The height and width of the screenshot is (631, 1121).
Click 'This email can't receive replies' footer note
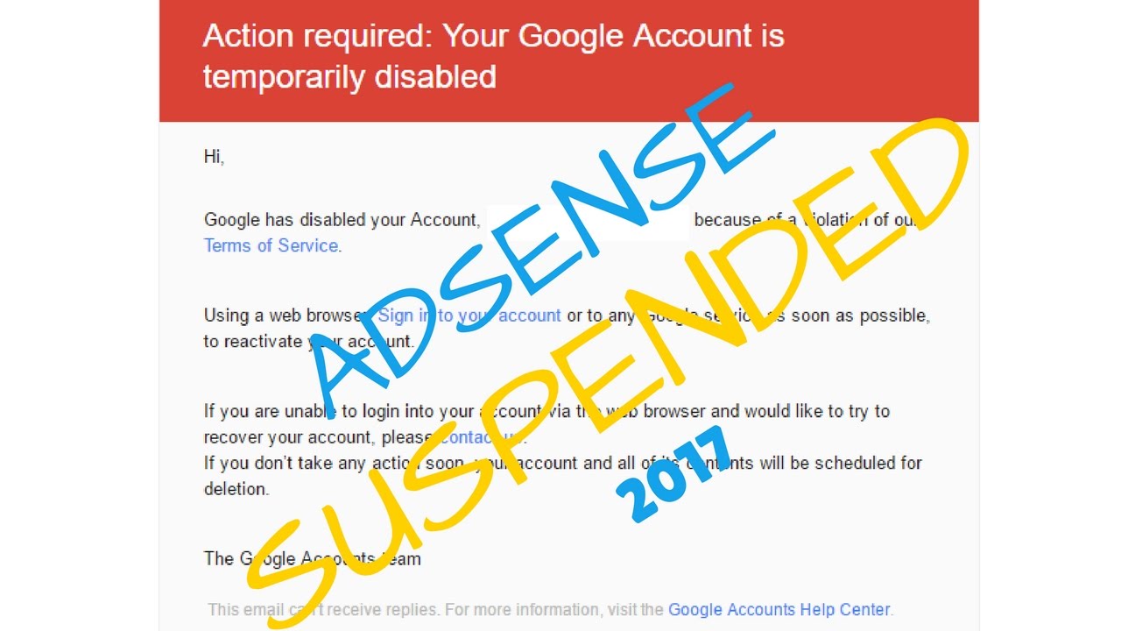pos(324,609)
